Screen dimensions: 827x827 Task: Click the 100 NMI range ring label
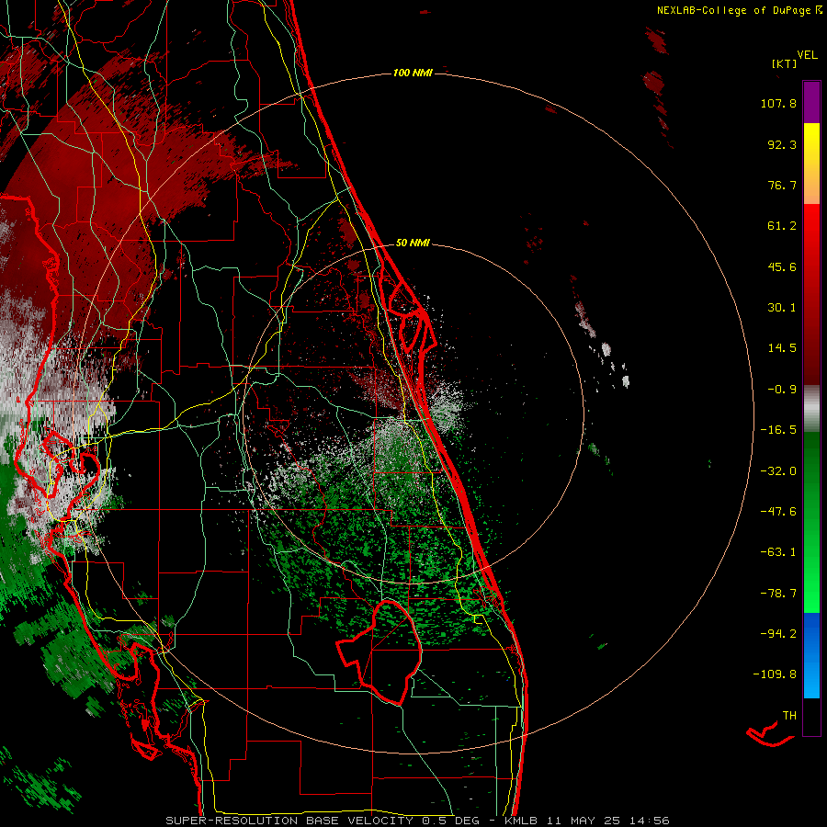pyautogui.click(x=413, y=73)
